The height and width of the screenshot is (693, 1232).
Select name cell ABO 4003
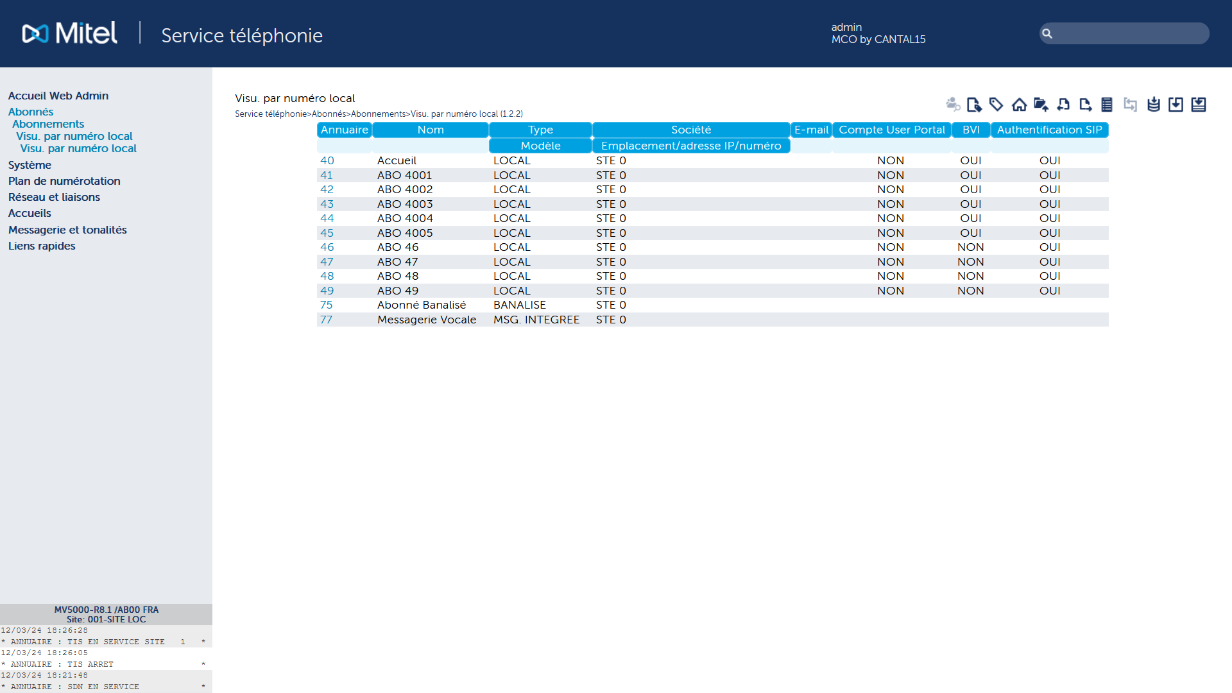(405, 204)
